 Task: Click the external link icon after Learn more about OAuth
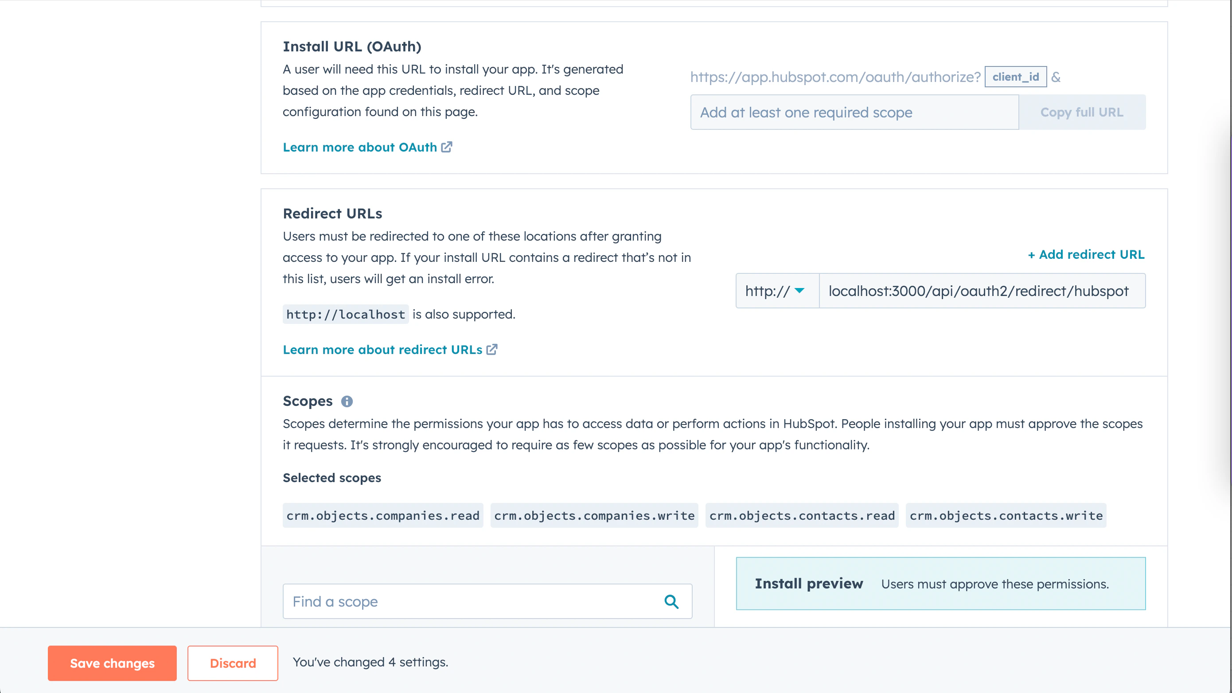pyautogui.click(x=447, y=147)
